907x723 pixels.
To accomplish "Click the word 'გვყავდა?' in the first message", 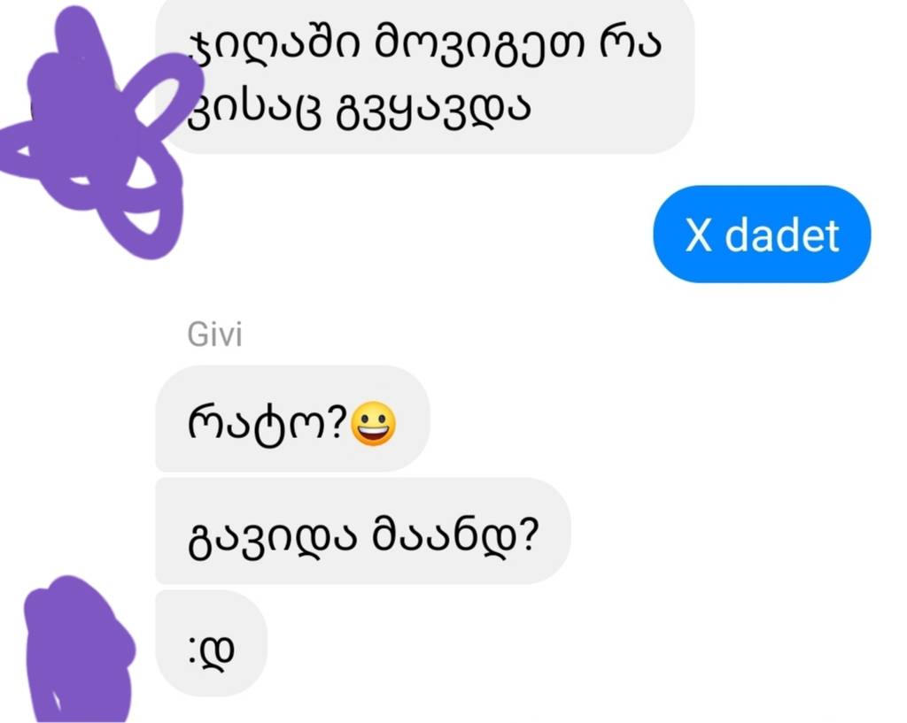I will click(433, 111).
